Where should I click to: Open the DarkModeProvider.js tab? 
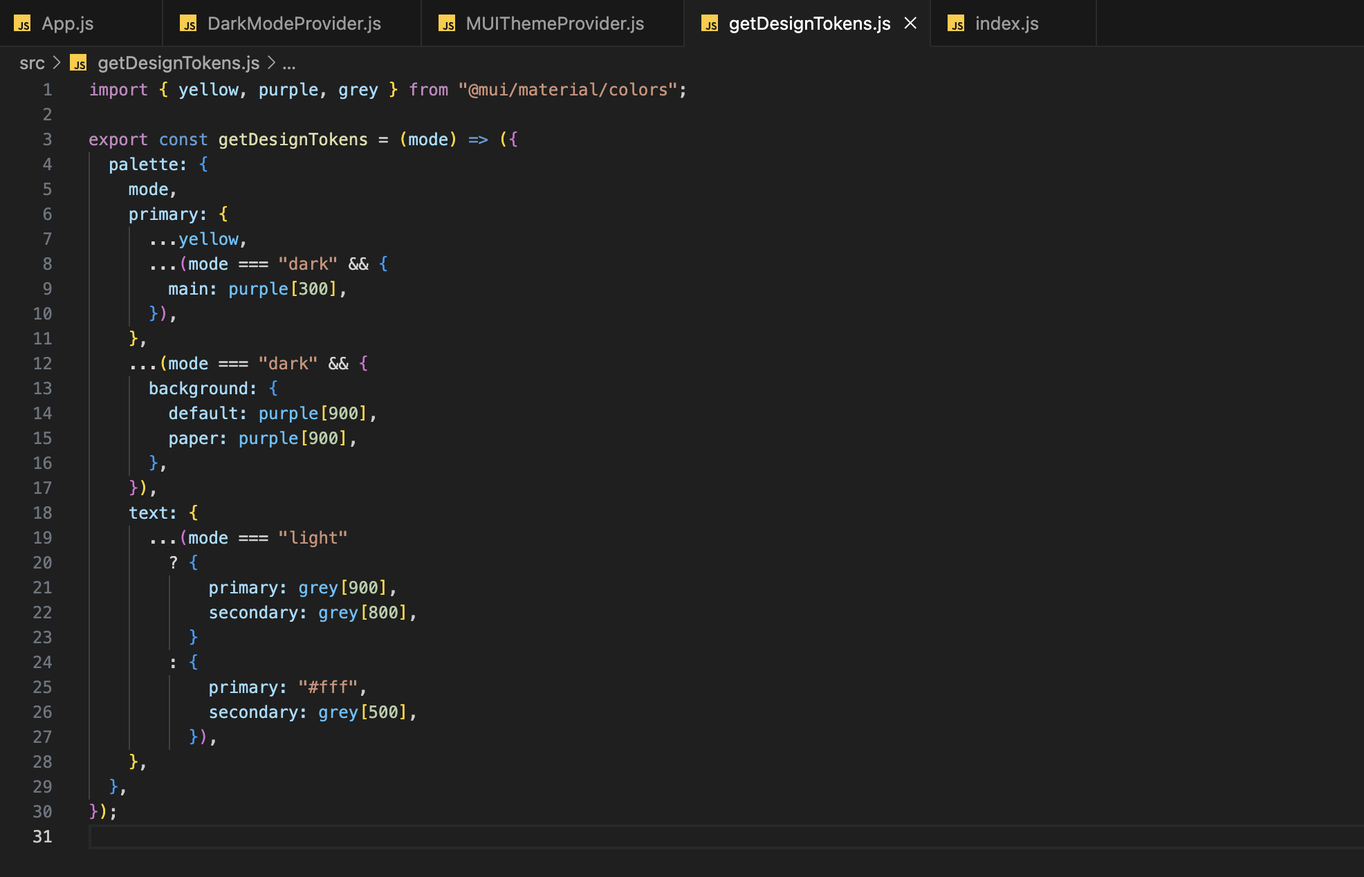[294, 24]
